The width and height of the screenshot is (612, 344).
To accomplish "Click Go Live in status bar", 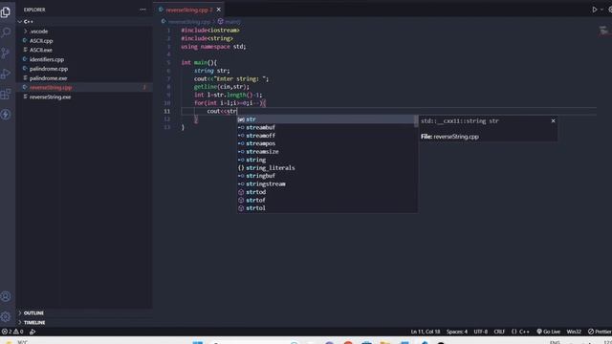I will coord(548,332).
